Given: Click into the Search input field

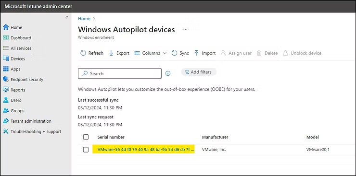Looking at the screenshot, I should coord(120,73).
